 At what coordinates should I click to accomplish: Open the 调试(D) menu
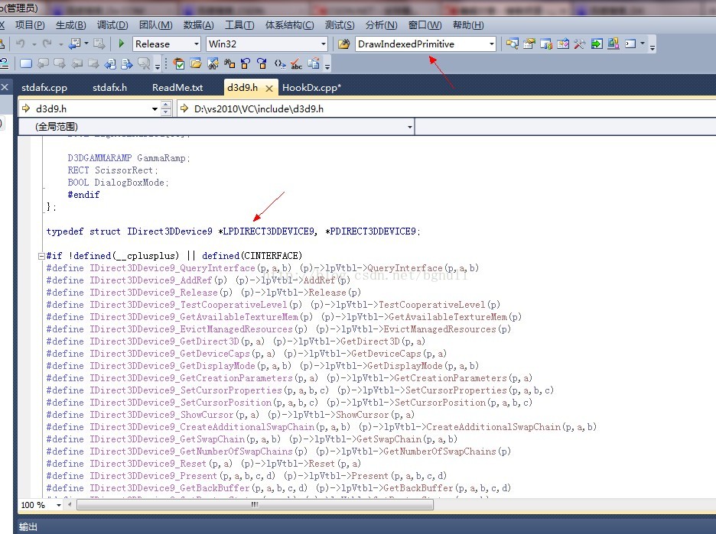click(112, 25)
